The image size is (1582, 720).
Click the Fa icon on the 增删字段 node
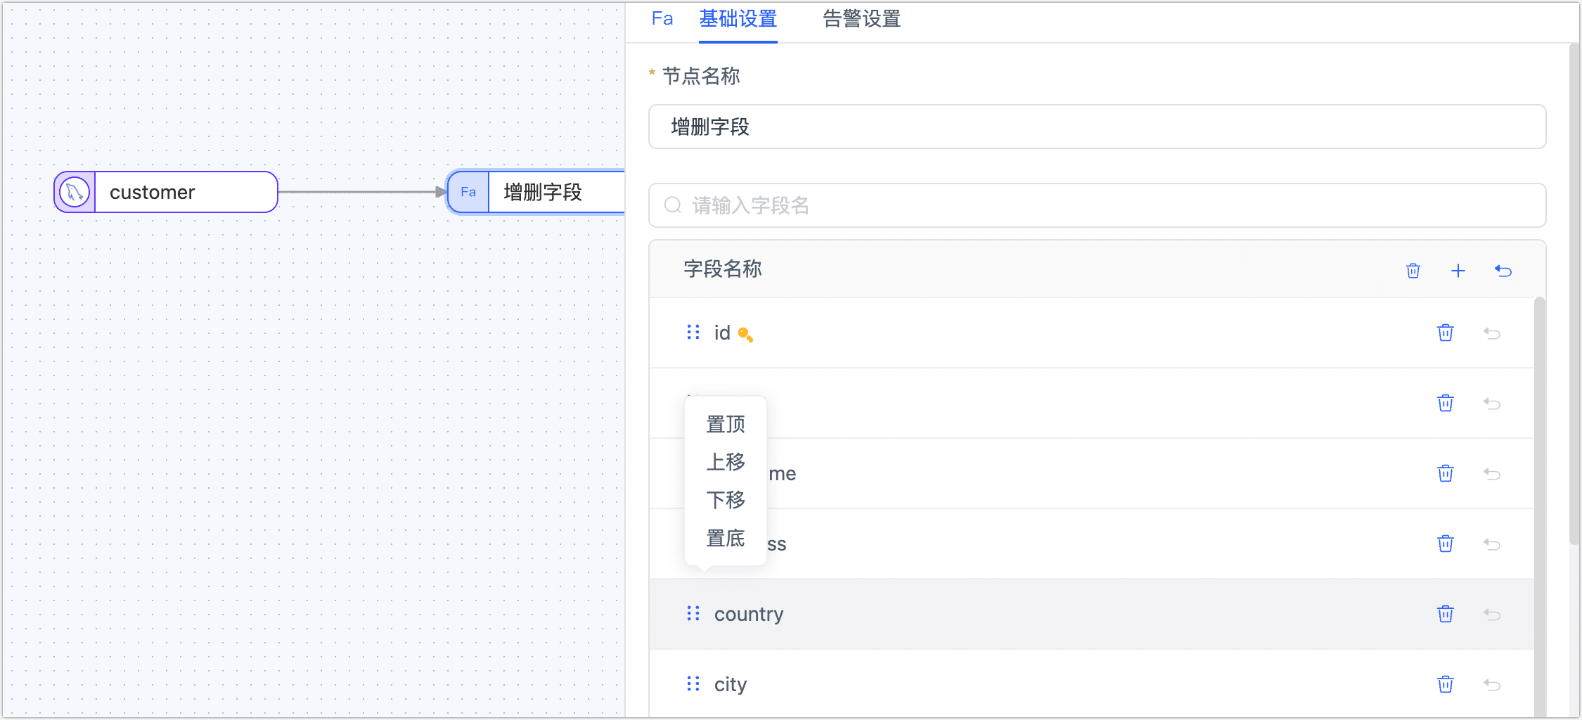(x=468, y=191)
